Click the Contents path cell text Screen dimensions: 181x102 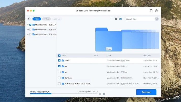120,78
